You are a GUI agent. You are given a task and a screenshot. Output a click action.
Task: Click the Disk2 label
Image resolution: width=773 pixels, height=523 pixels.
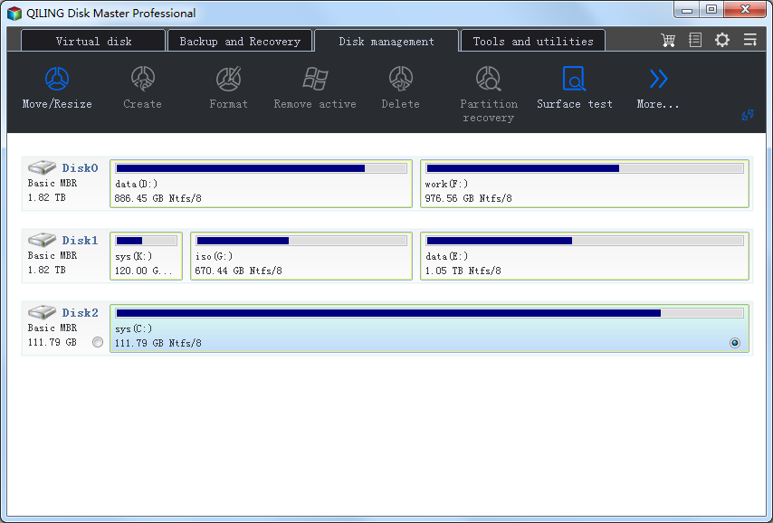pos(80,313)
